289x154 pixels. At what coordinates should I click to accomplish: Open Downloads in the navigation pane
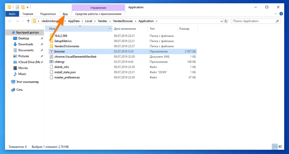click(x=25, y=44)
